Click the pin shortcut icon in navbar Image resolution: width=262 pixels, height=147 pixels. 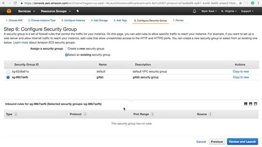[x=77, y=11]
